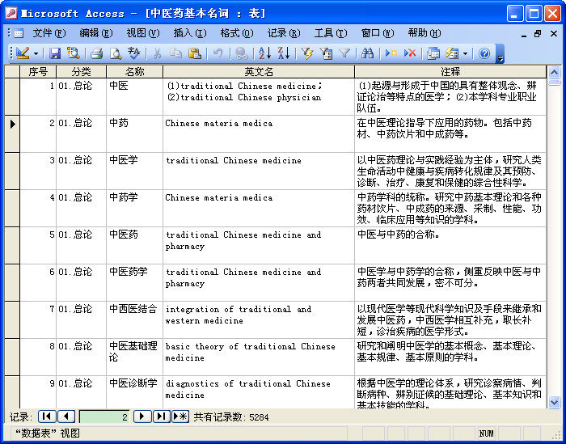Click the Print icon

pos(97,53)
